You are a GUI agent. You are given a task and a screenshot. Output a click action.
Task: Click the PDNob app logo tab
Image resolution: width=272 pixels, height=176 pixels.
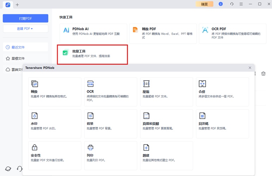[x=8, y=5]
